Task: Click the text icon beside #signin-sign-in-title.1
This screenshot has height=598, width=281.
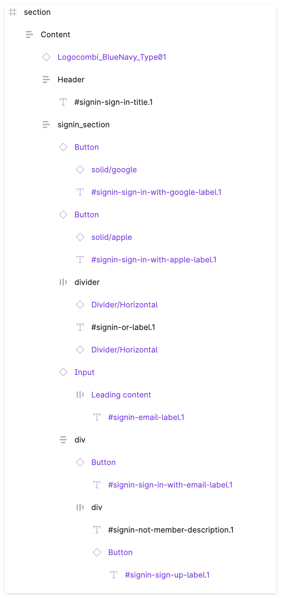Action: tap(63, 102)
